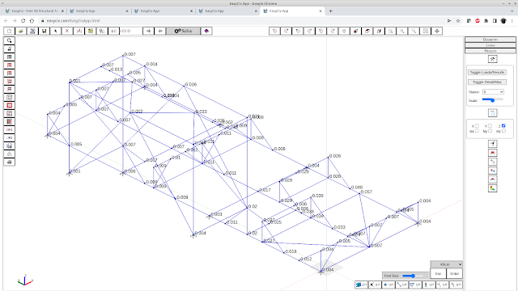Toggle the first snap OFF button in bottom bar
Viewport: 518px width, 291px height.
point(361,285)
